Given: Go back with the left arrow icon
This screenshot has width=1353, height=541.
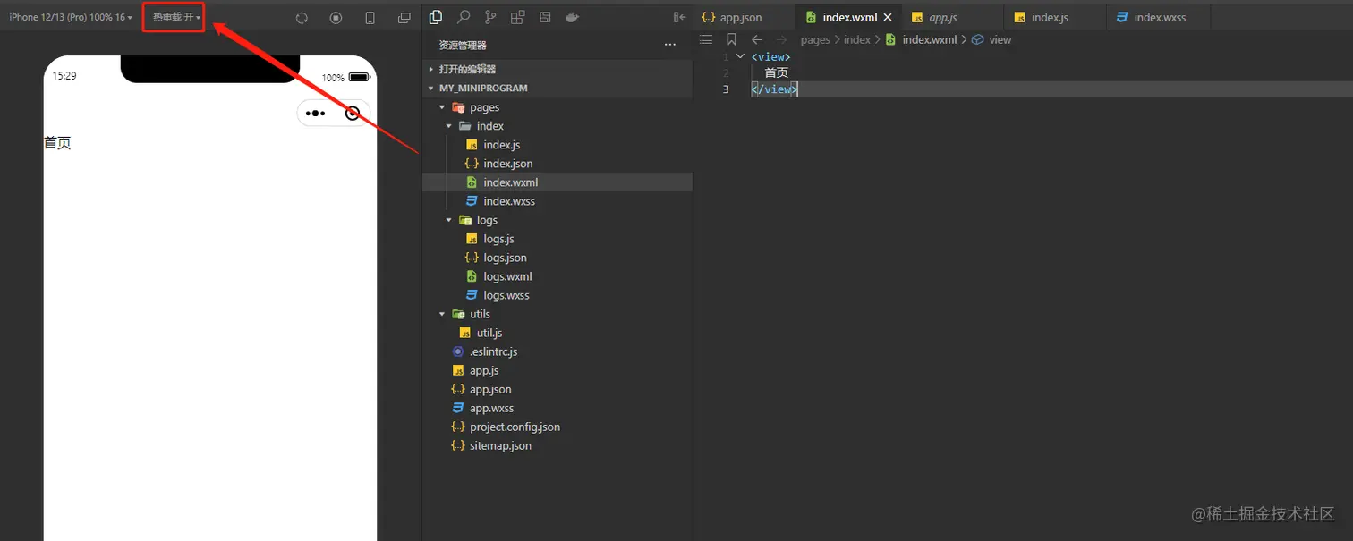Looking at the screenshot, I should [x=757, y=39].
